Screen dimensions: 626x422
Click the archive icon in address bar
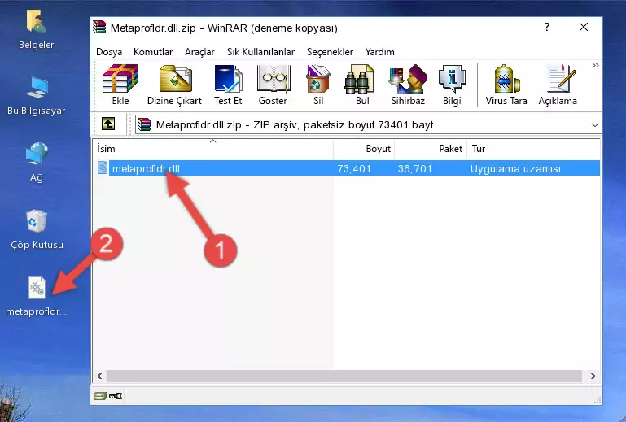pyautogui.click(x=144, y=124)
